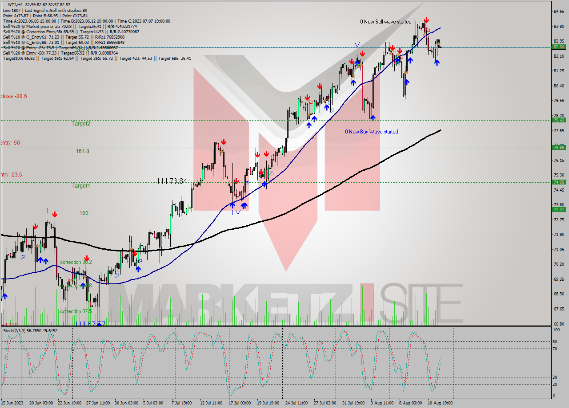The width and height of the screenshot is (569, 408).
Task: Click the '17 Jul 03:00' time axis label
Action: [240, 403]
